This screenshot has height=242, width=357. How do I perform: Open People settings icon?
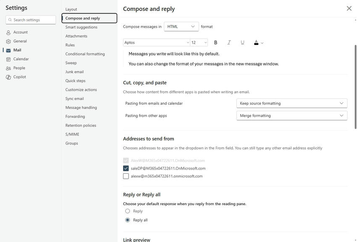[8, 68]
